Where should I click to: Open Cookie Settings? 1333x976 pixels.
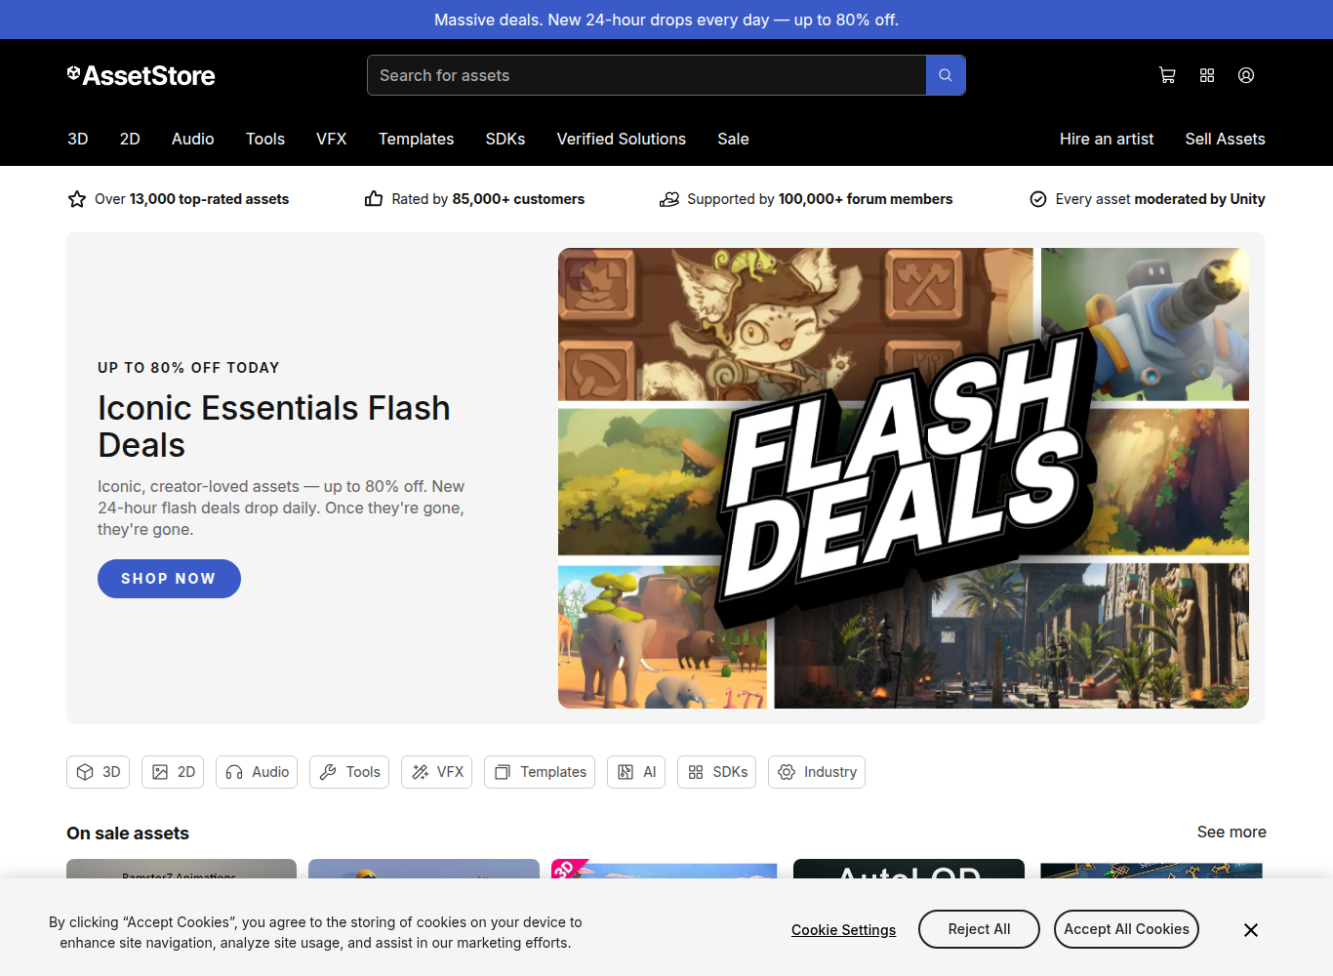click(x=844, y=930)
